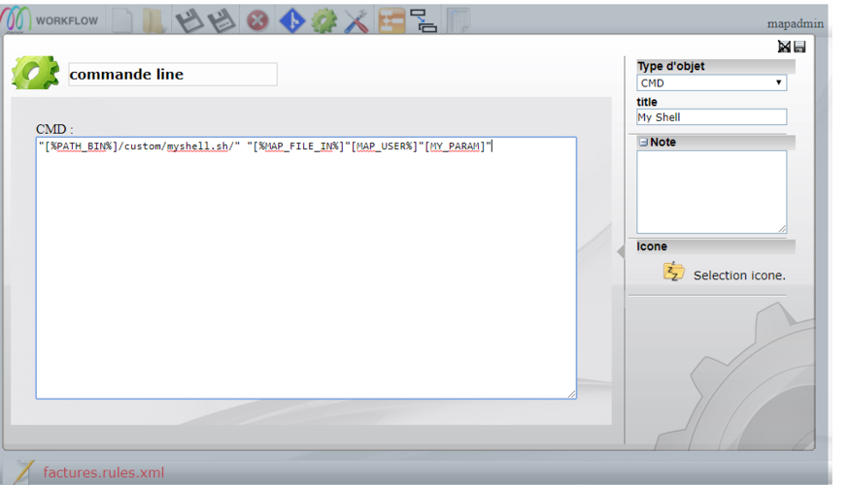The width and height of the screenshot is (849, 485).
Task: Click inside the Note text area
Action: (711, 191)
